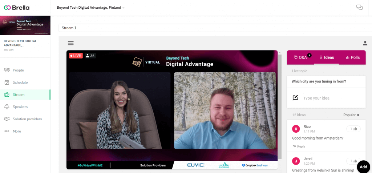Click the pencil idea compose icon
The height and width of the screenshot is (173, 372).
tap(295, 98)
